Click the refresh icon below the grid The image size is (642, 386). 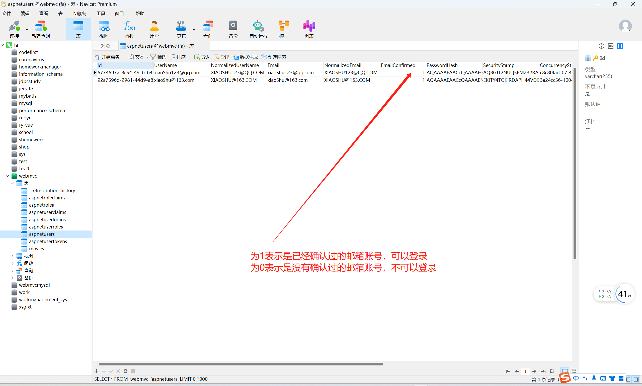(125, 371)
